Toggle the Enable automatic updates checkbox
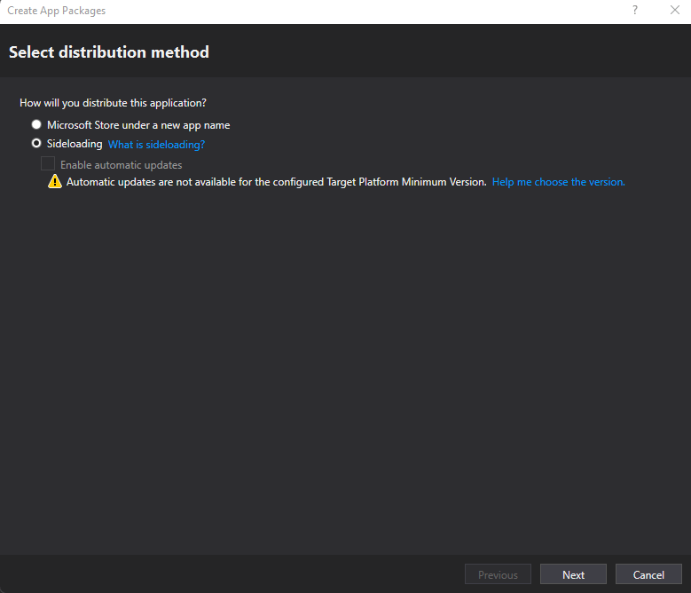691x593 pixels. 48,164
